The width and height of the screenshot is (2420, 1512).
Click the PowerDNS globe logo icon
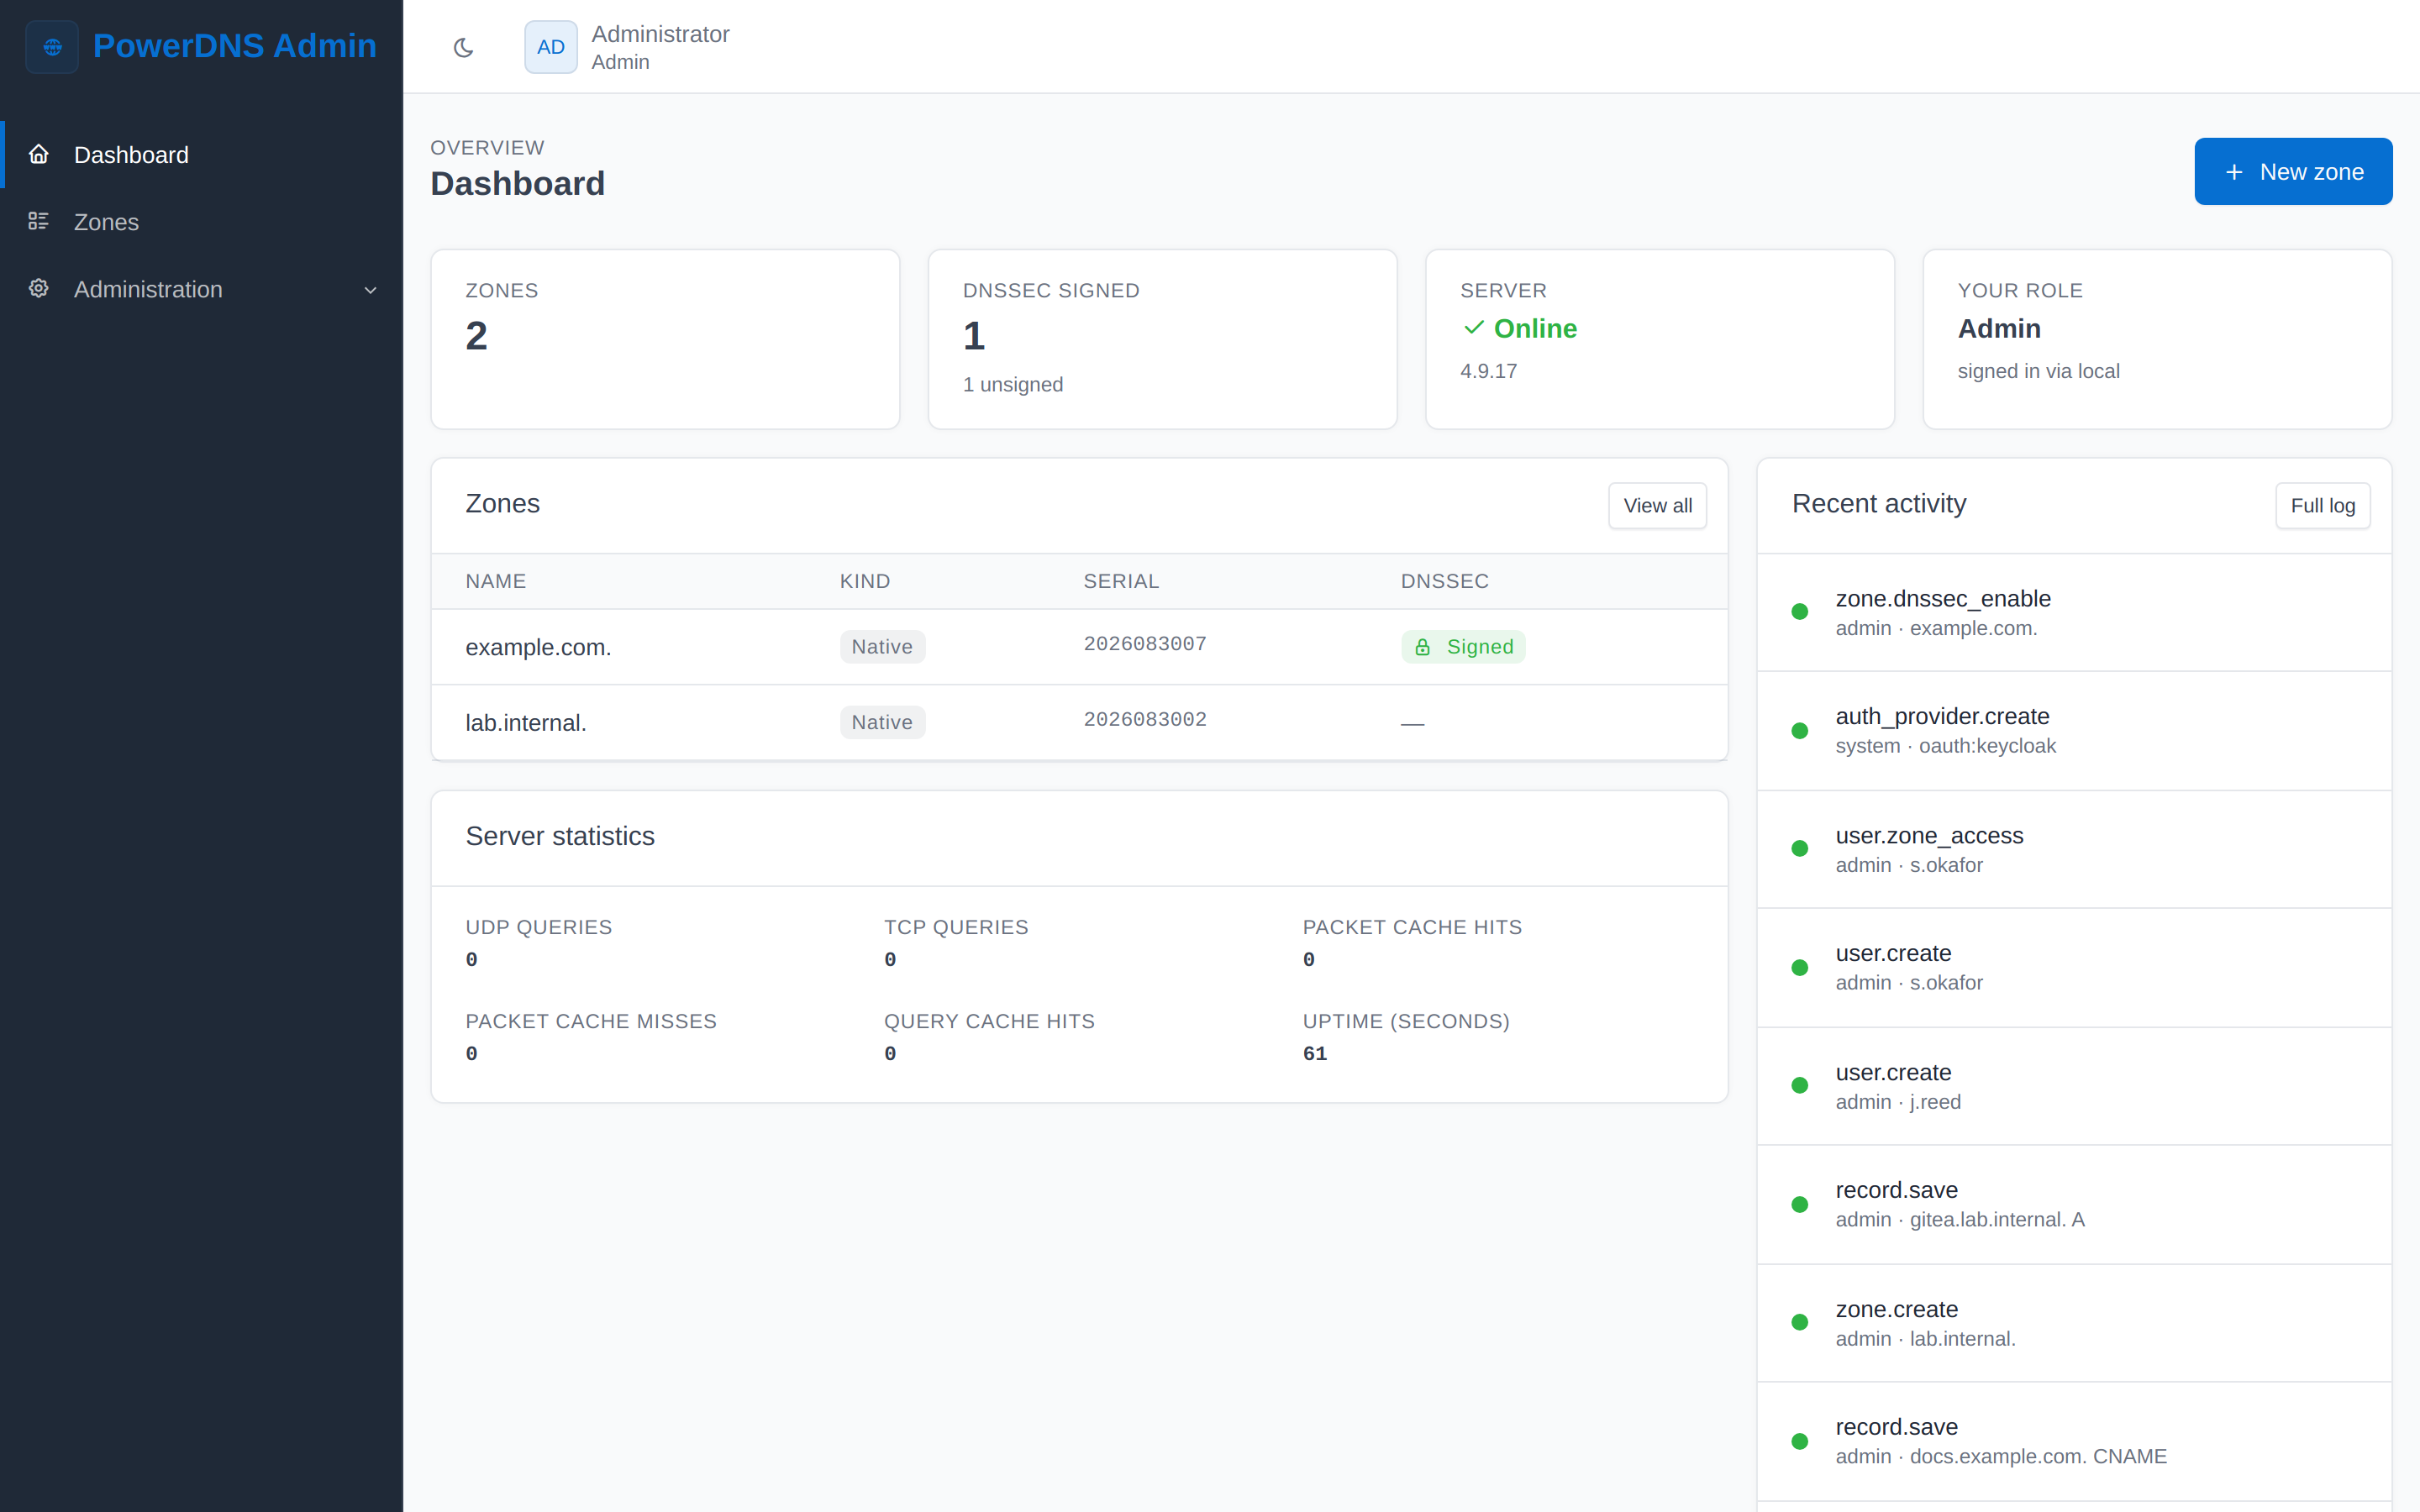click(x=52, y=47)
